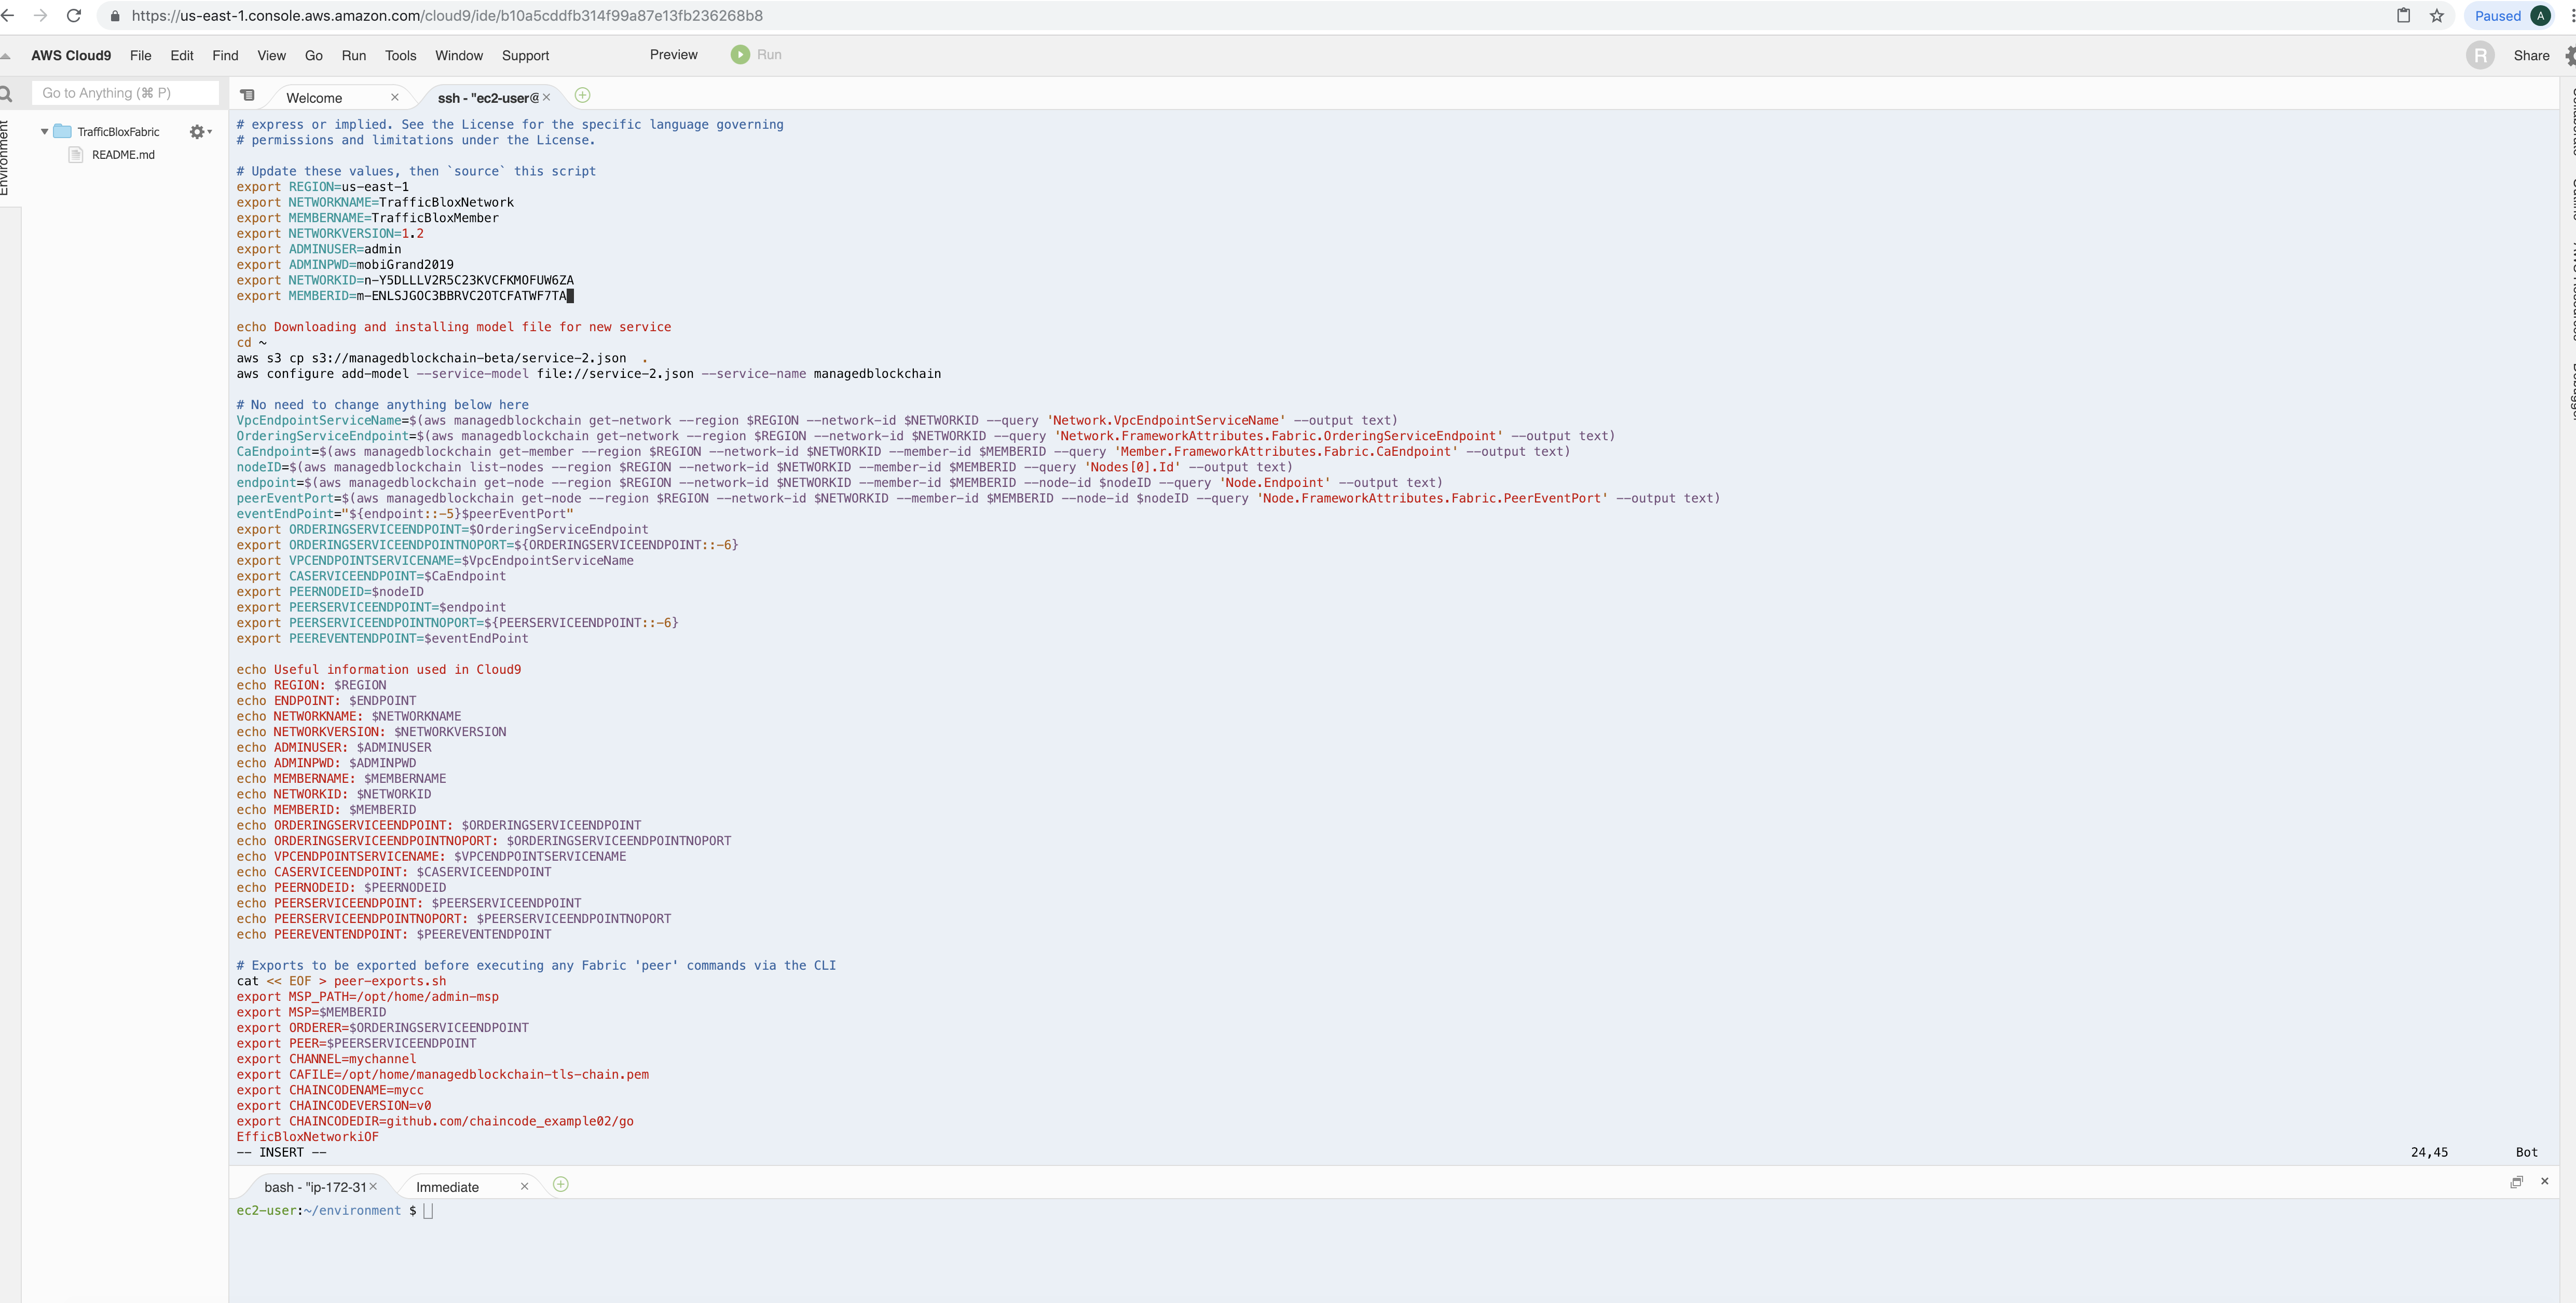The image size is (2576, 1303).
Task: Bookmark page with the star icon
Action: [x=2437, y=16]
